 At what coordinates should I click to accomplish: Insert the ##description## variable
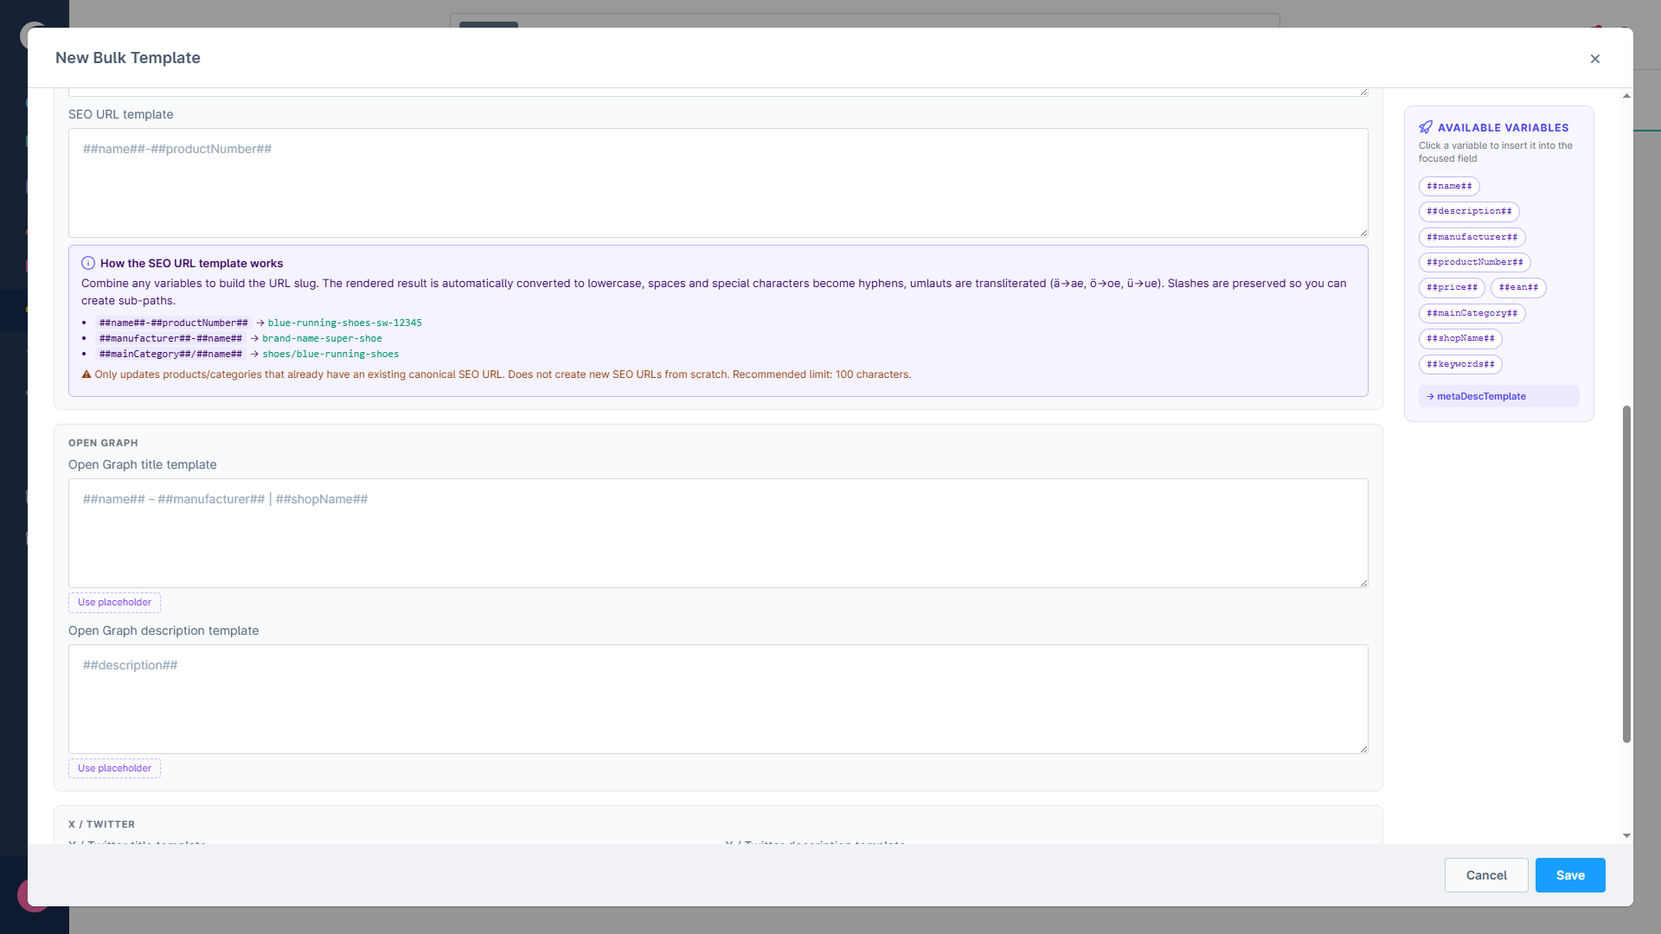pyautogui.click(x=1469, y=211)
